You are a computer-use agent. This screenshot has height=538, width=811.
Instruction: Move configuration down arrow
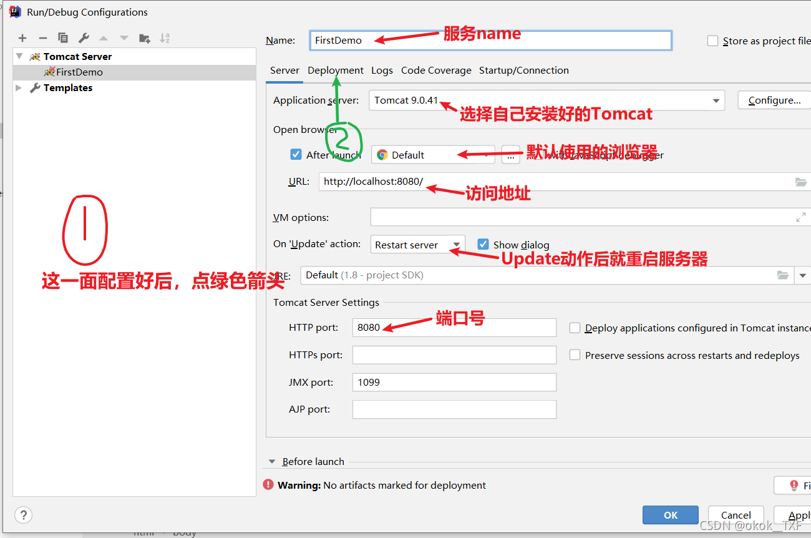pos(124,38)
